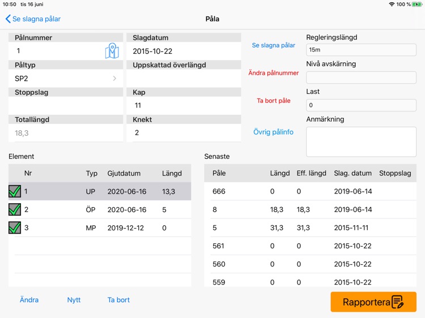Image resolution: width=425 pixels, height=318 pixels.
Task: Click Gjutdatum 2020-06-16 in the UP row
Action: click(x=126, y=192)
